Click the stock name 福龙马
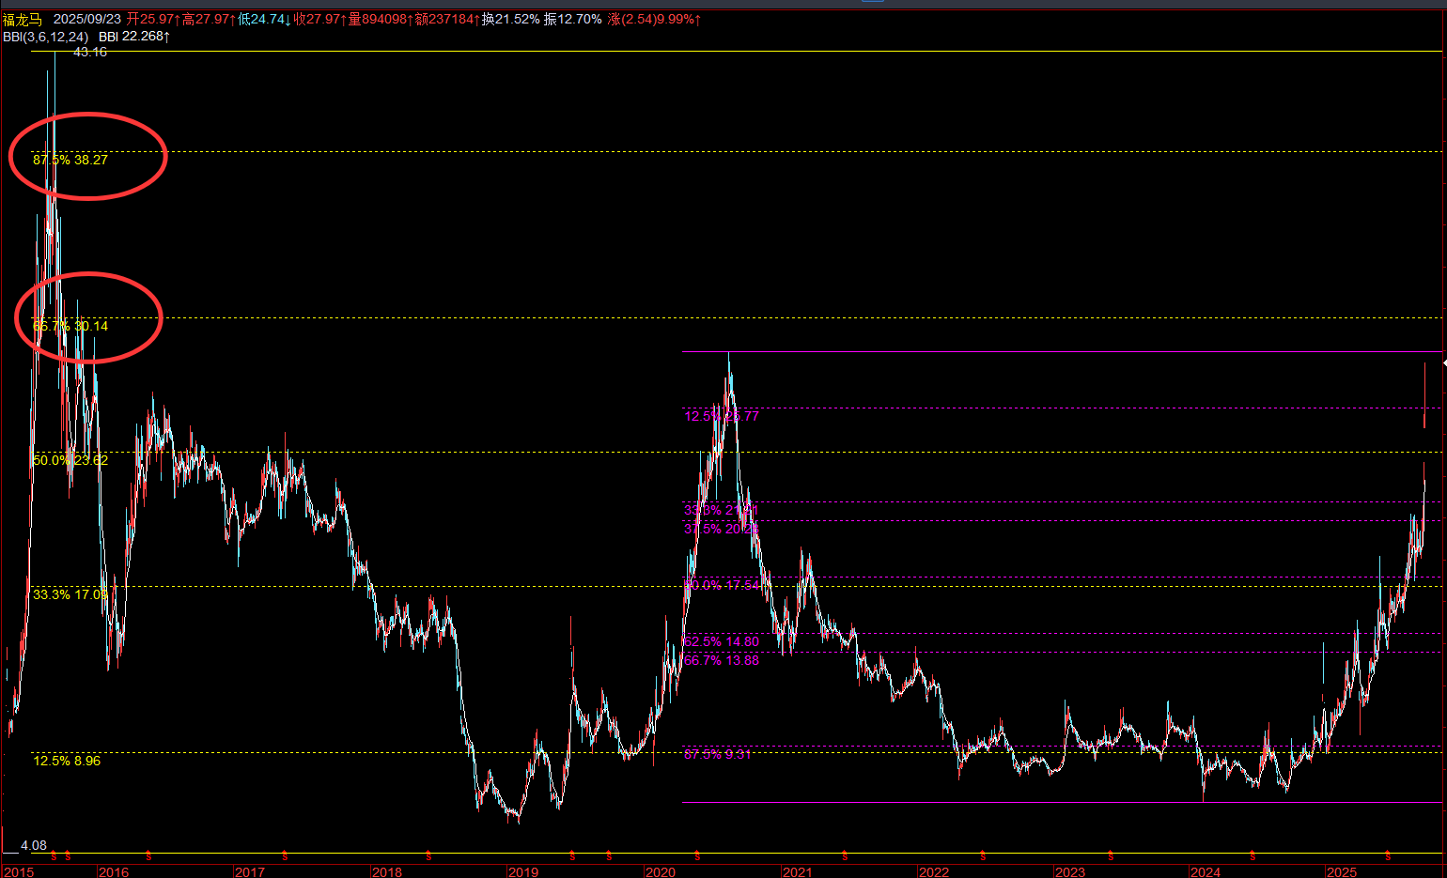Image resolution: width=1447 pixels, height=878 pixels. (x=22, y=20)
